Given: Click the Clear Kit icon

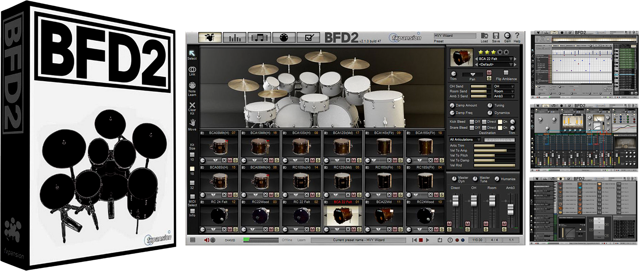Looking at the screenshot, I should (192, 105).
